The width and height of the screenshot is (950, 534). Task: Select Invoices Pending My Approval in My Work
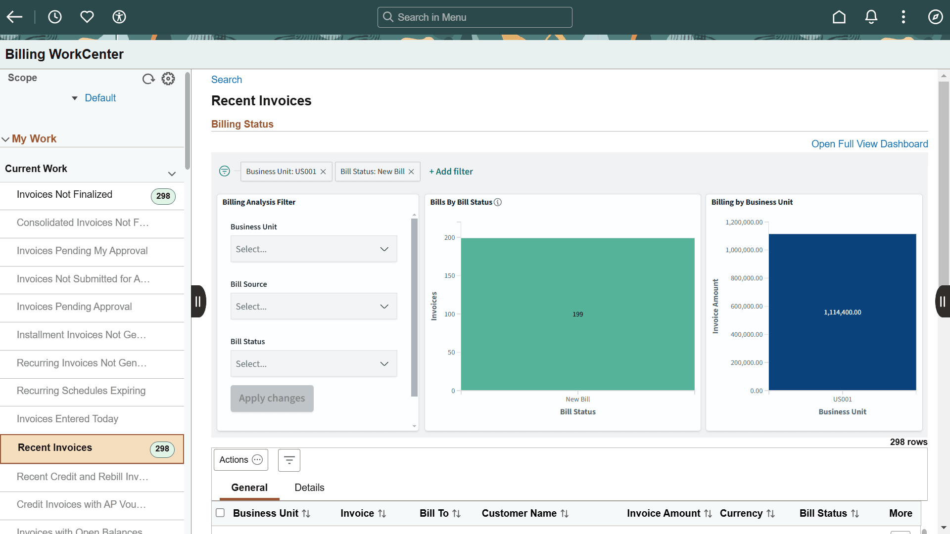click(82, 251)
